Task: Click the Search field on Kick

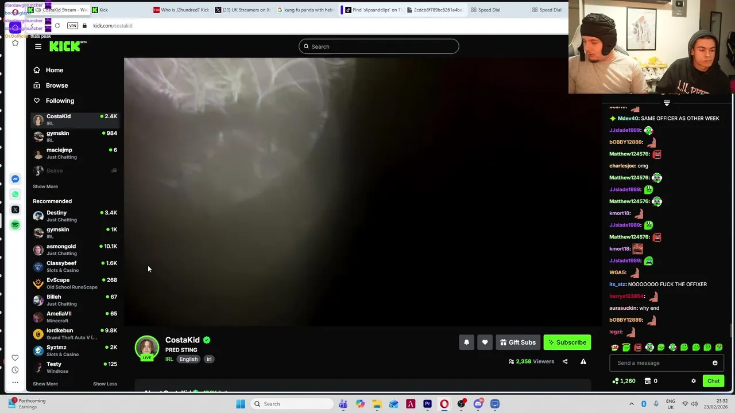Action: coord(378,46)
